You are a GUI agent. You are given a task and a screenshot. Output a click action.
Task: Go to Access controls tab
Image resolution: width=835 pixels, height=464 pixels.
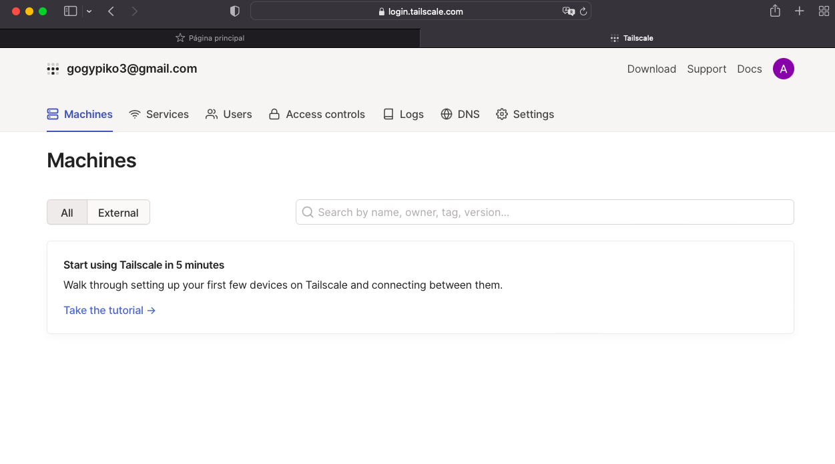[317, 114]
